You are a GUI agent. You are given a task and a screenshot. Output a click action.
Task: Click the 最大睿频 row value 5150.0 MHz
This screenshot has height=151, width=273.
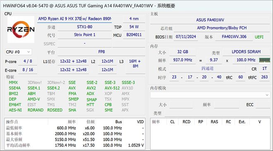[65, 140]
